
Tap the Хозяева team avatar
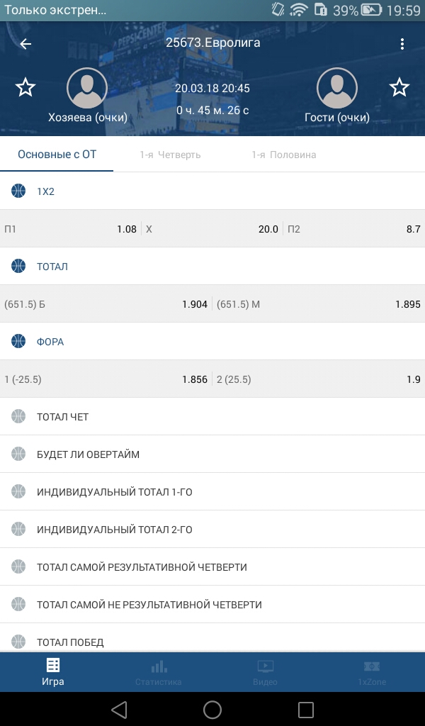[x=86, y=89]
